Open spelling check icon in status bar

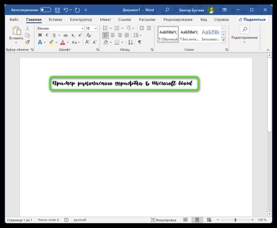[x=66, y=220]
